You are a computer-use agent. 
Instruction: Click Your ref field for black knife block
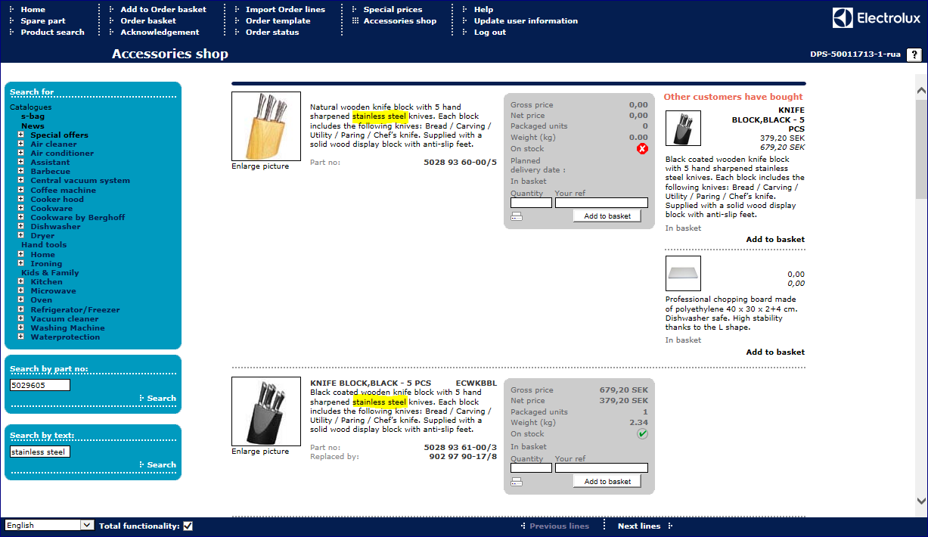(x=601, y=468)
